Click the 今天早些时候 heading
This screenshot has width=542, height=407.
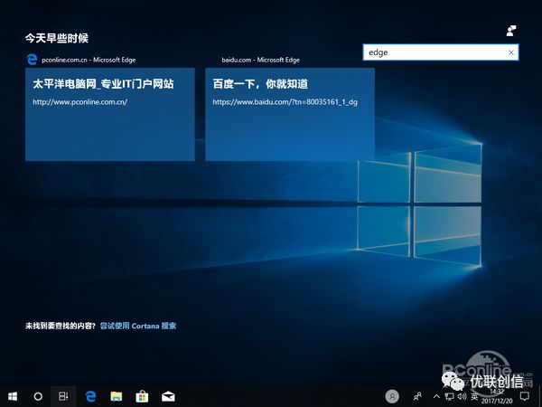click(x=57, y=38)
